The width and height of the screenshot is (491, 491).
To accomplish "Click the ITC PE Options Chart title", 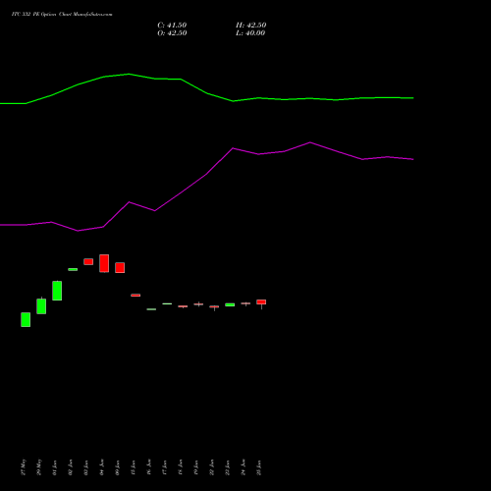I will pos(62,15).
